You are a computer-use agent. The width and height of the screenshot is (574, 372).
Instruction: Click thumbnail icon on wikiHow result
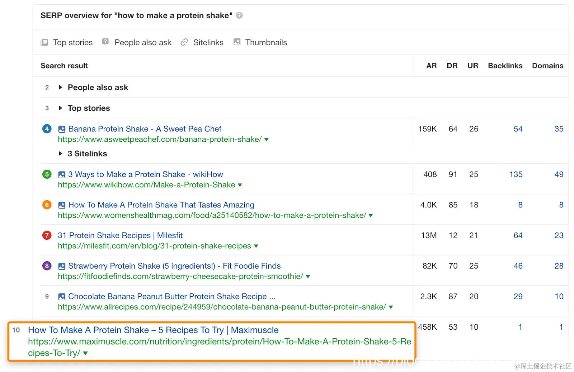tap(62, 175)
